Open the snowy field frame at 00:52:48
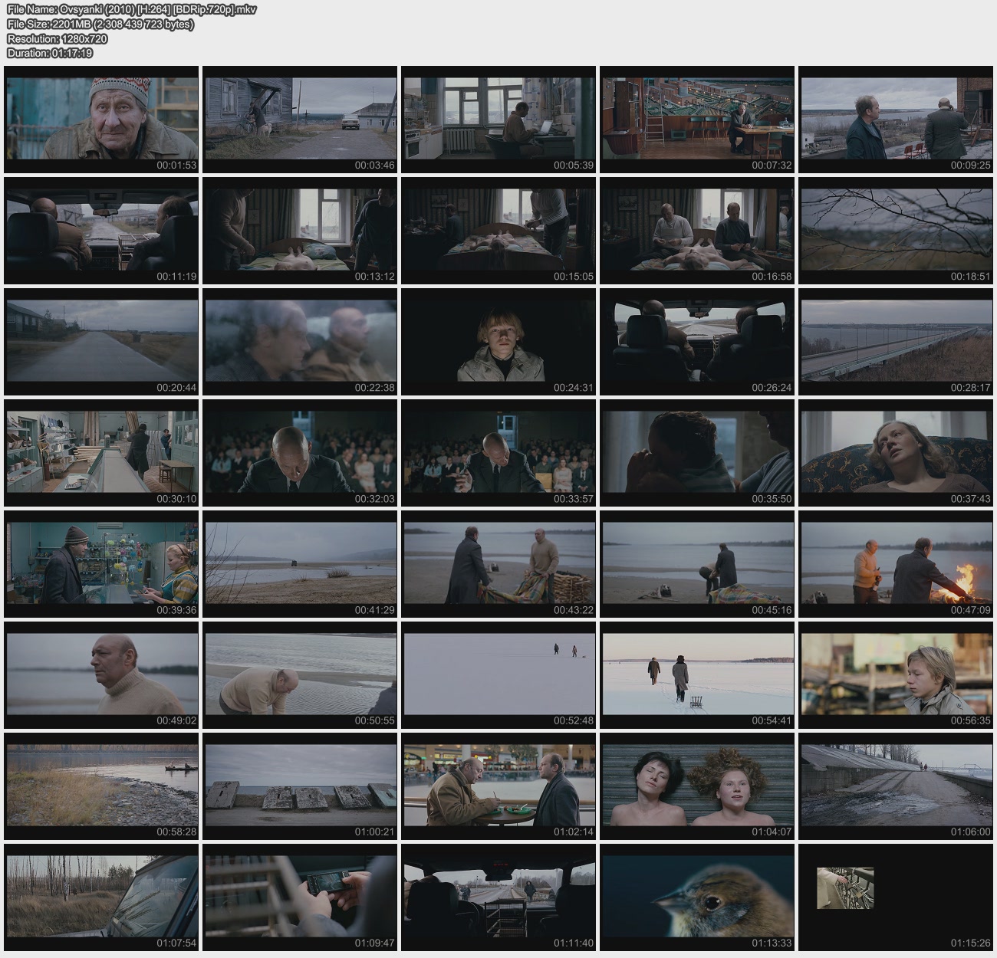Viewport: 997px width, 958px height. (x=498, y=674)
